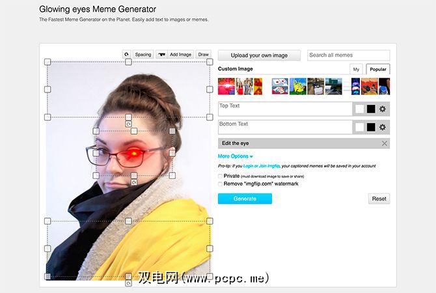Click Upload your own image button
This screenshot has width=436, height=293.
click(x=259, y=55)
